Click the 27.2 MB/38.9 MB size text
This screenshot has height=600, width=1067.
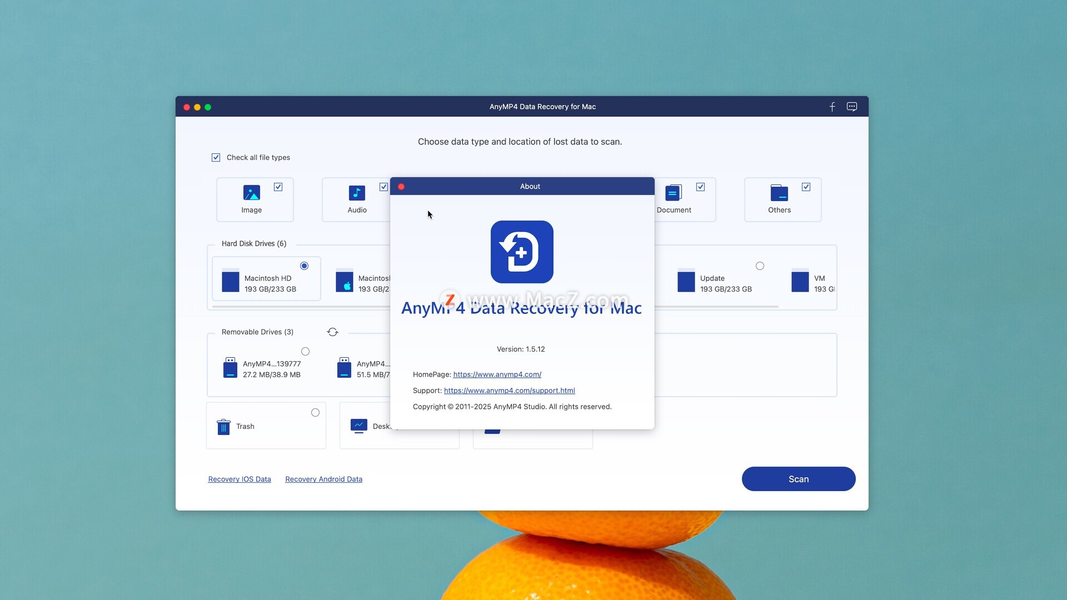(x=271, y=375)
